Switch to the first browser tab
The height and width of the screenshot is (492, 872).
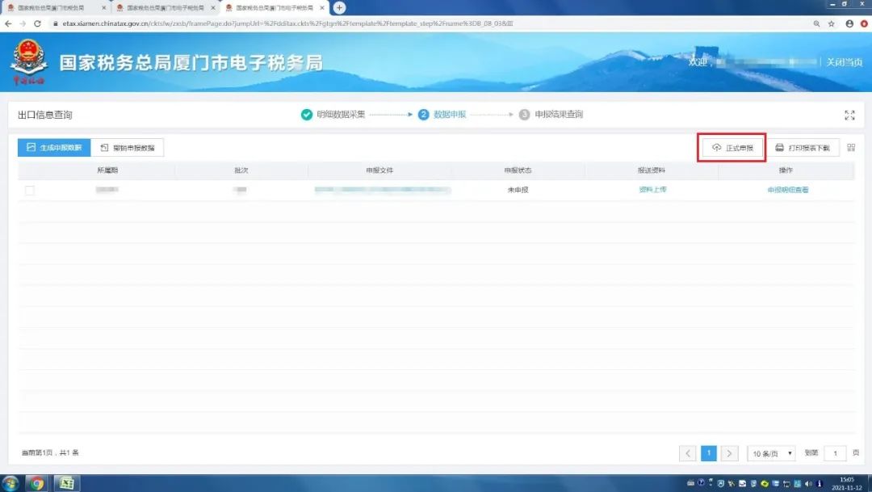tap(56, 8)
